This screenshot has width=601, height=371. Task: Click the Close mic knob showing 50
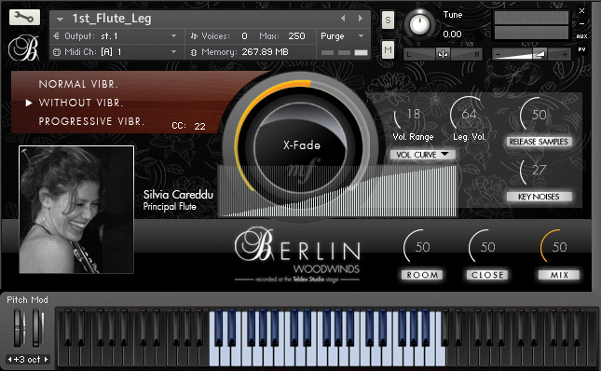coord(484,246)
